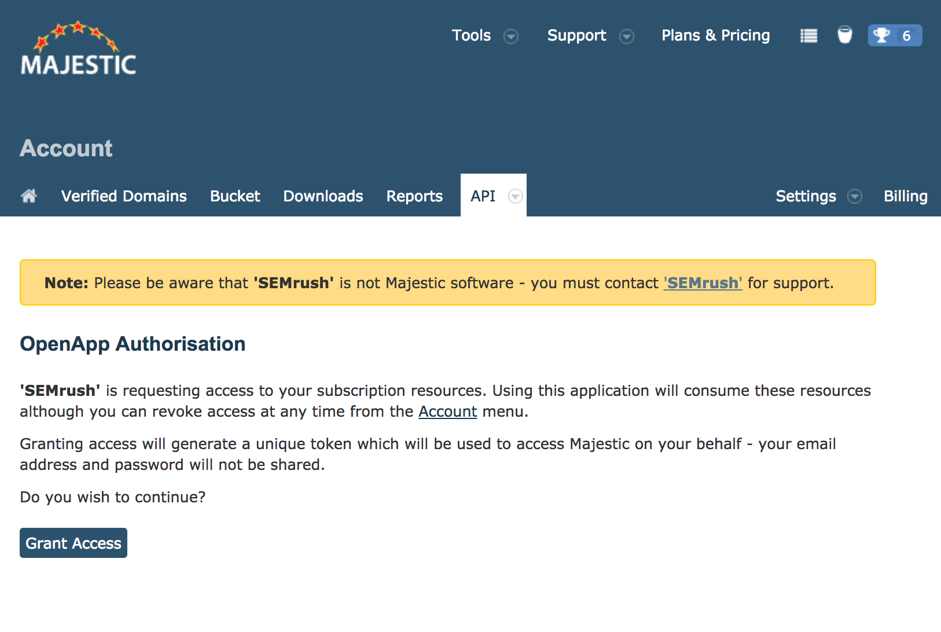941x632 pixels.
Task: Expand the API tab dropdown arrow
Action: (515, 197)
